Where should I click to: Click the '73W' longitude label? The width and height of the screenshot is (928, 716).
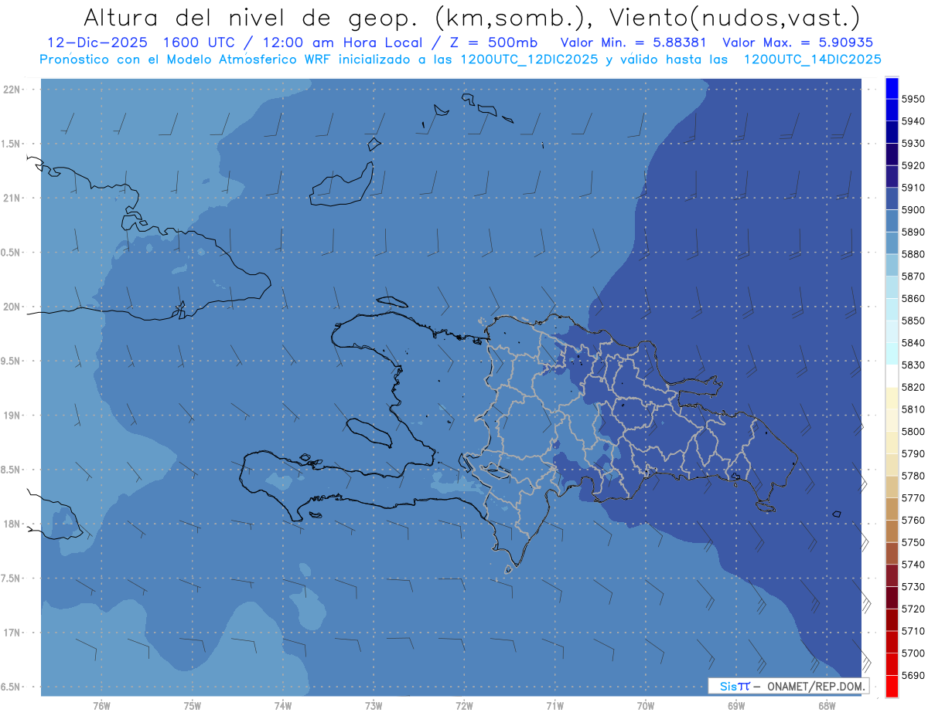click(x=374, y=705)
